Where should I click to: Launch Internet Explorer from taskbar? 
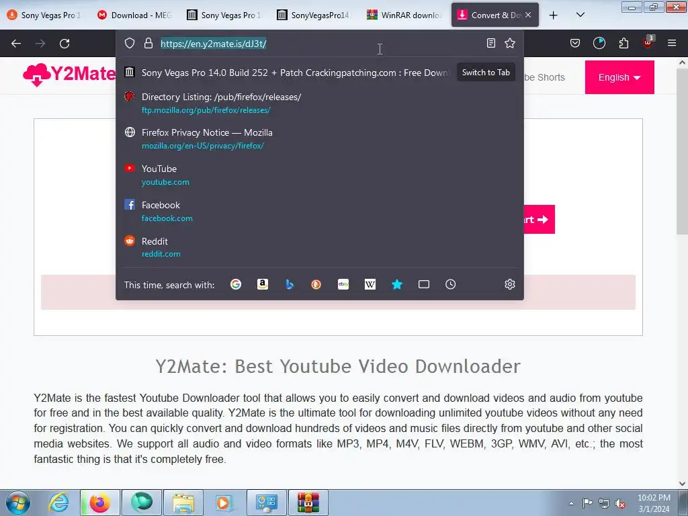click(x=59, y=503)
